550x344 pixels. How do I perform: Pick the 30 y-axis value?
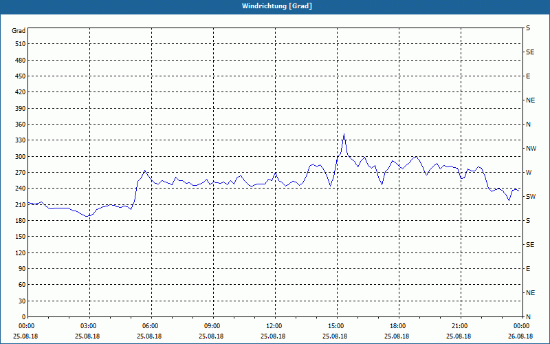[22, 301]
